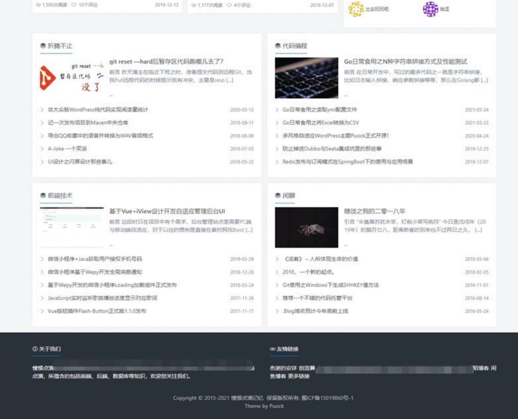518x419 pixels.
Task: Open the git reset --hard article title
Action: 166,62
